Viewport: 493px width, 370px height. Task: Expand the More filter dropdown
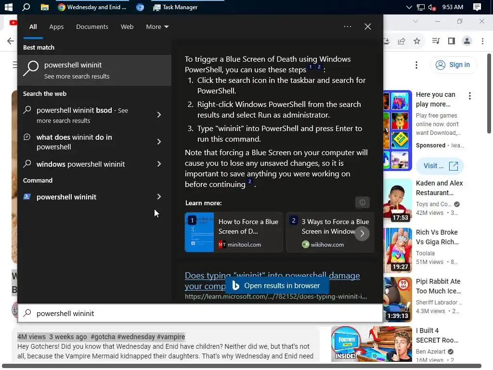click(157, 27)
